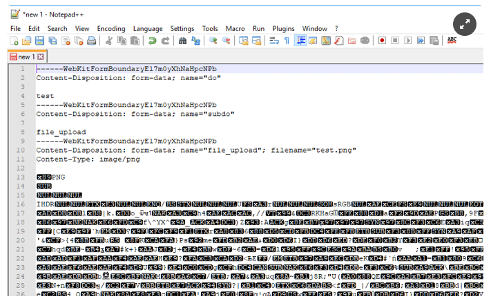Open the Edit menu
The image size is (491, 301).
coord(34,28)
